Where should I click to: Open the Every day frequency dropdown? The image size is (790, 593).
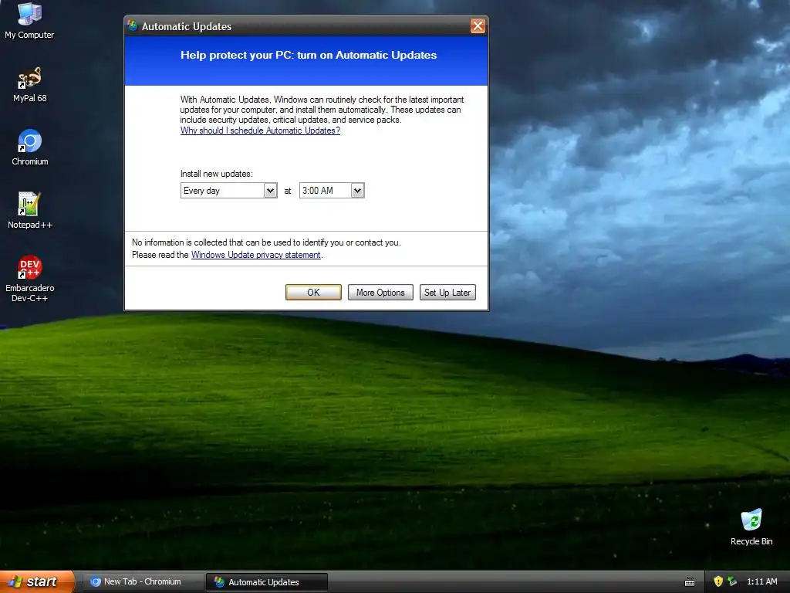[228, 191]
